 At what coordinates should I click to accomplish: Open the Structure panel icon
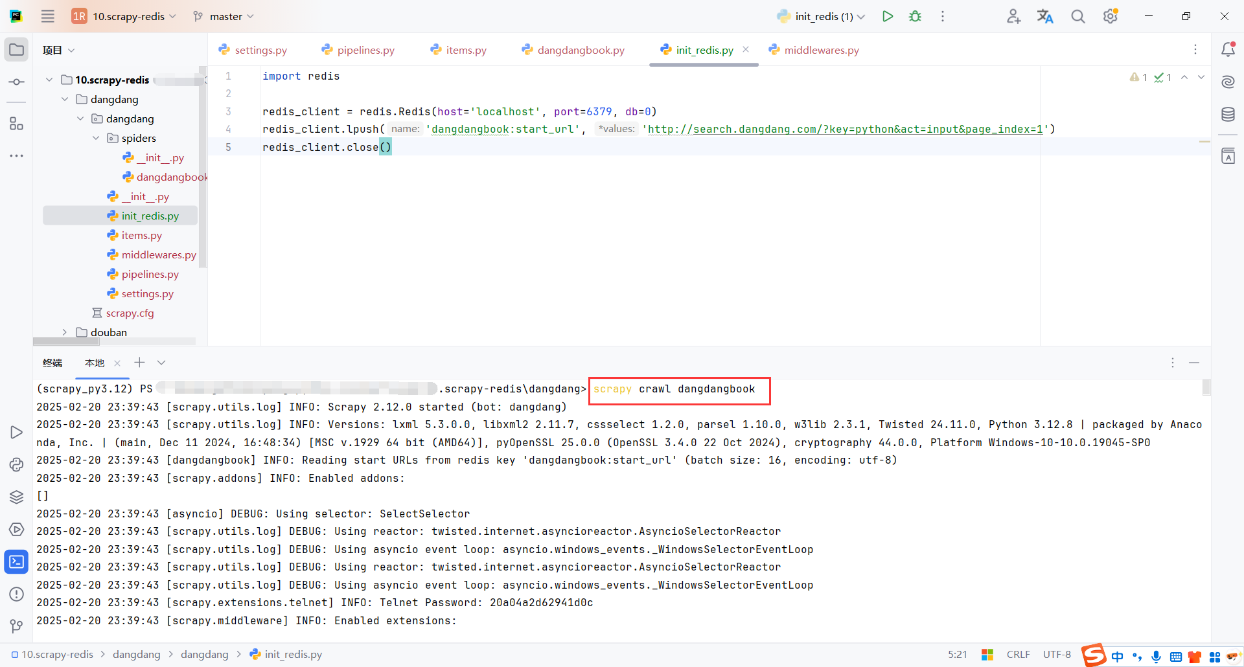16,123
